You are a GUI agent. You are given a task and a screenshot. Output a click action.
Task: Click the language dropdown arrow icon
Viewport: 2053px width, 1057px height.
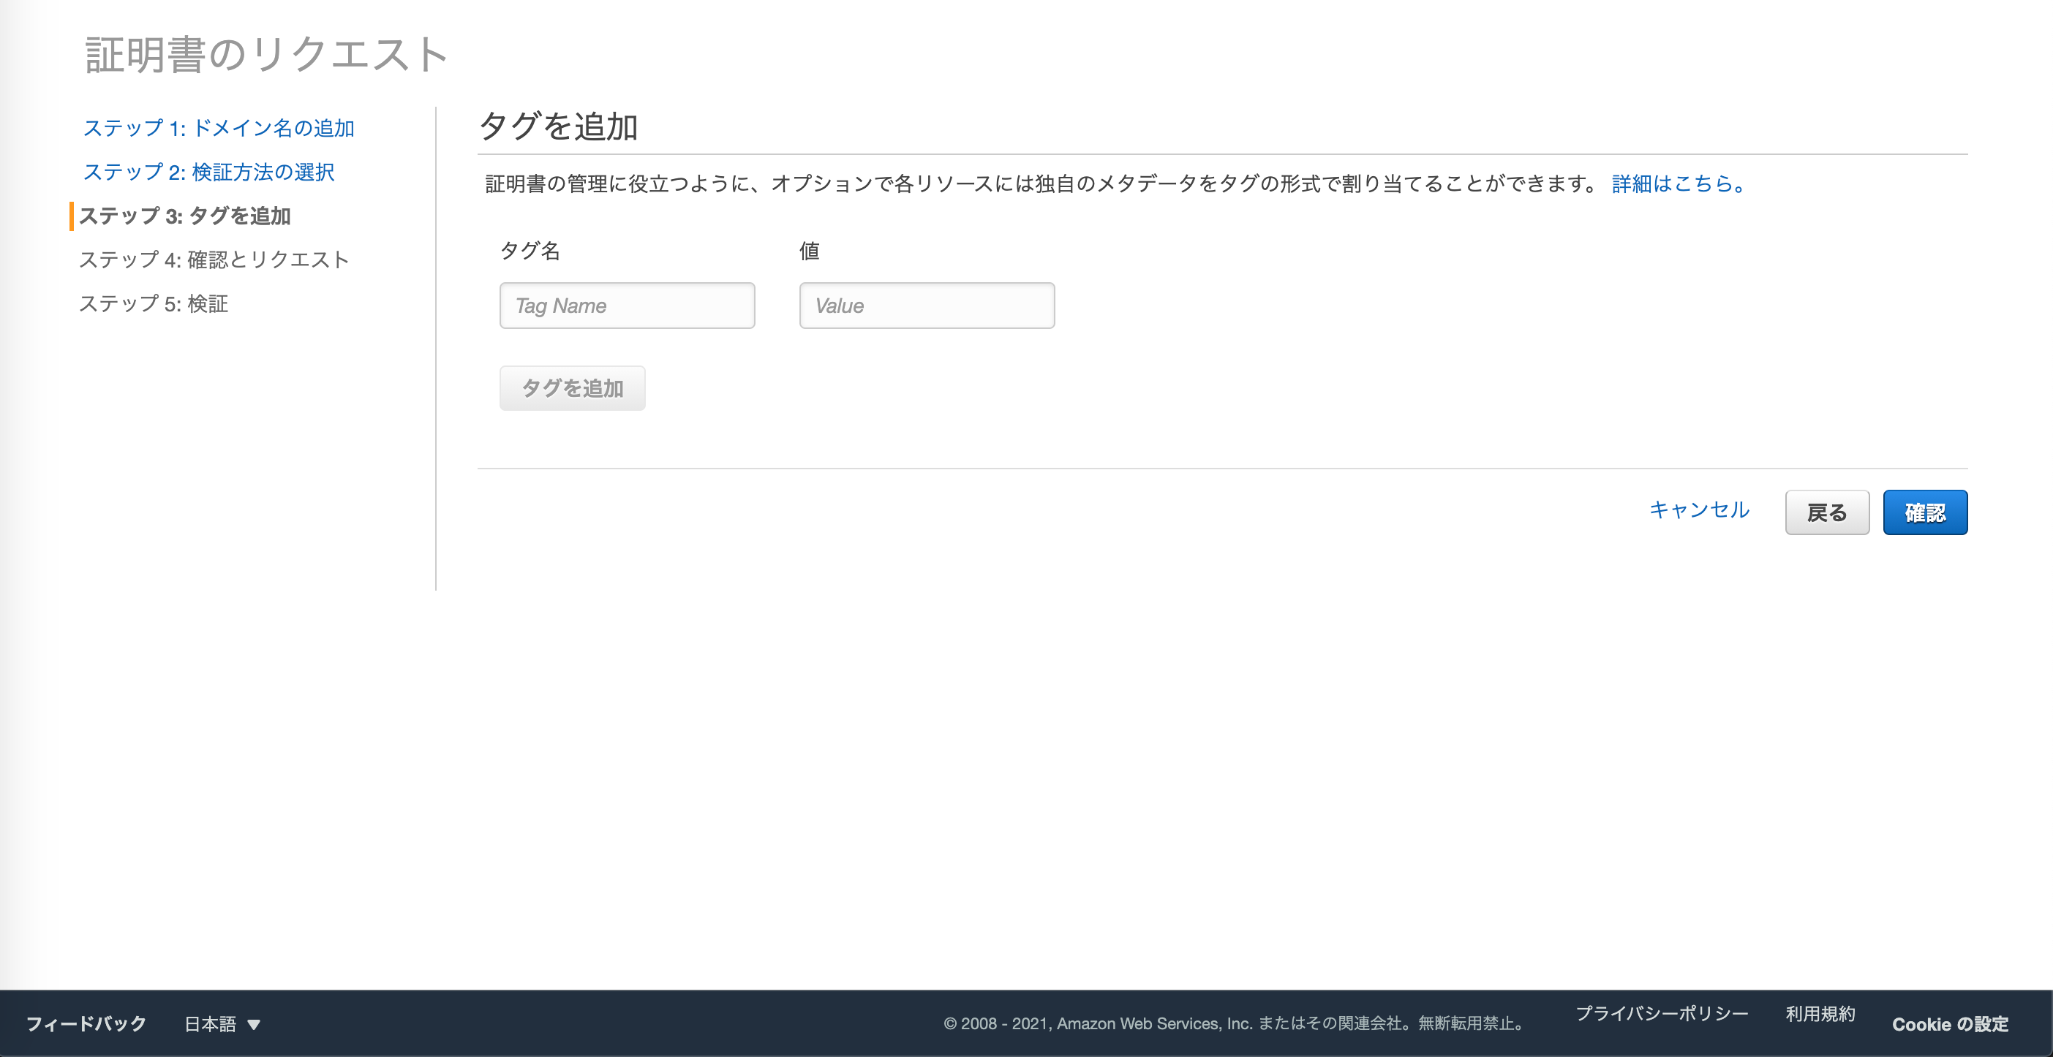[255, 1024]
